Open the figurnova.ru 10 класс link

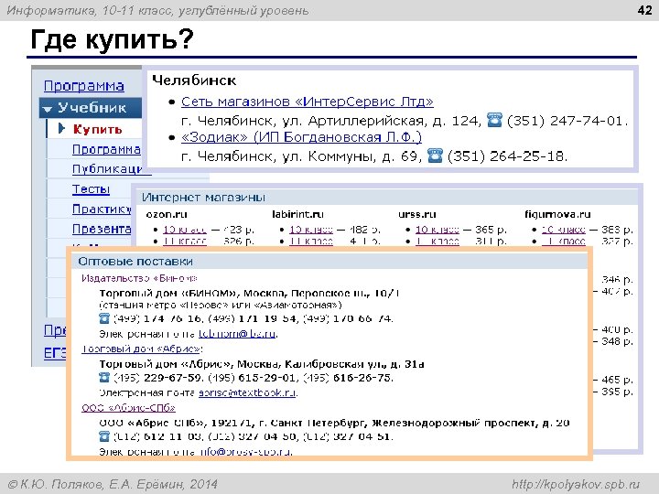563,230
